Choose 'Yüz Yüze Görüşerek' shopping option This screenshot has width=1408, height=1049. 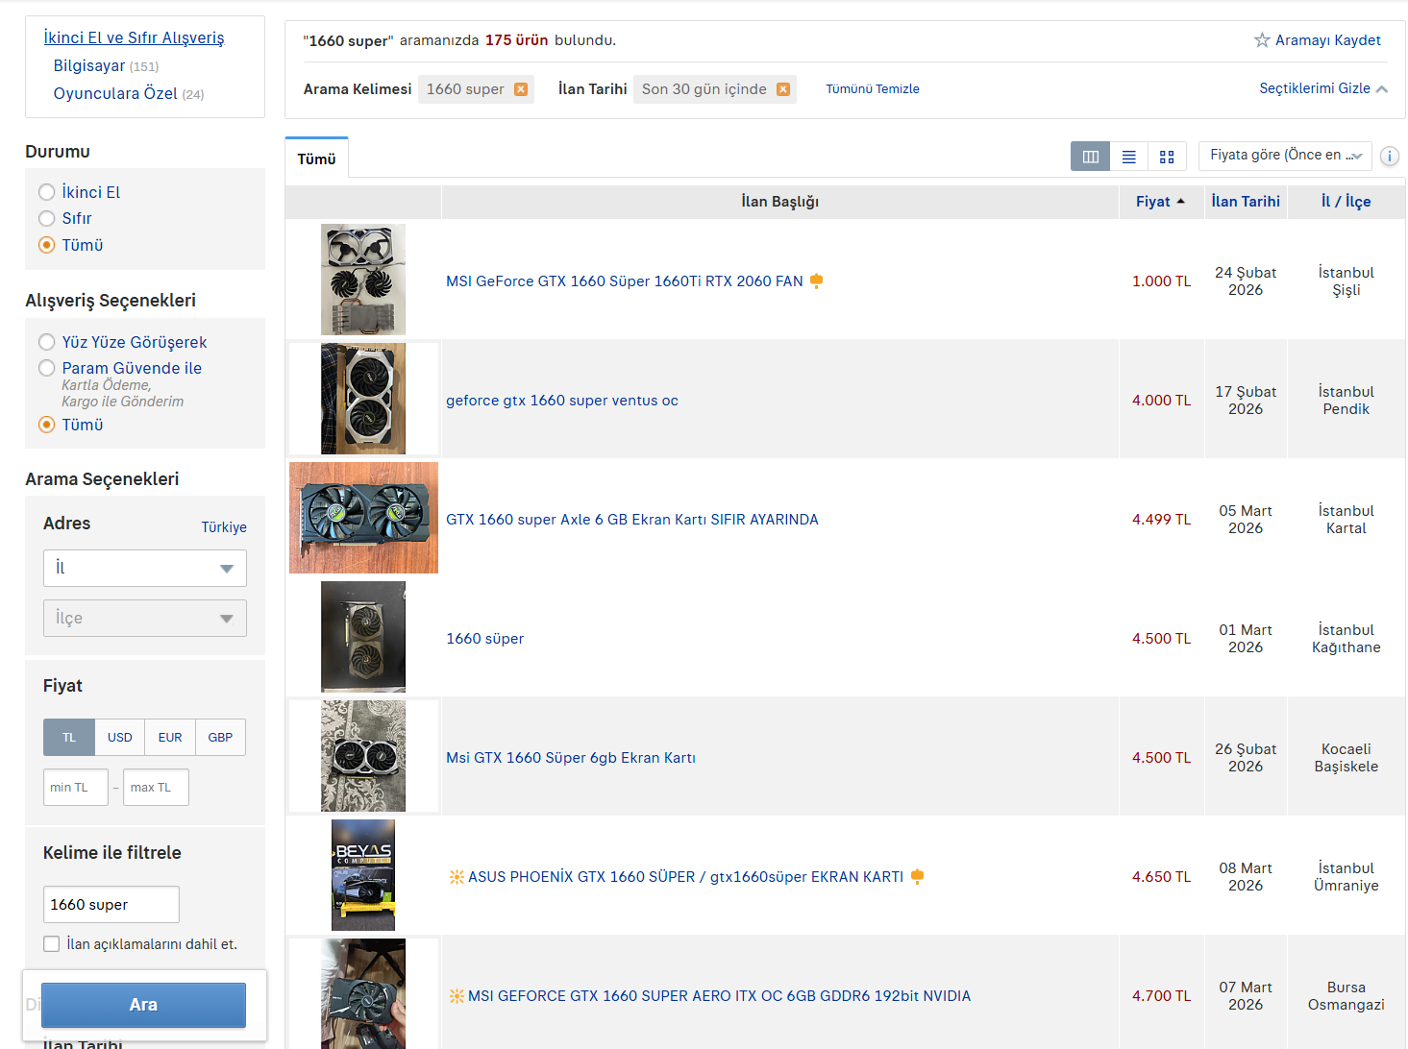point(46,342)
